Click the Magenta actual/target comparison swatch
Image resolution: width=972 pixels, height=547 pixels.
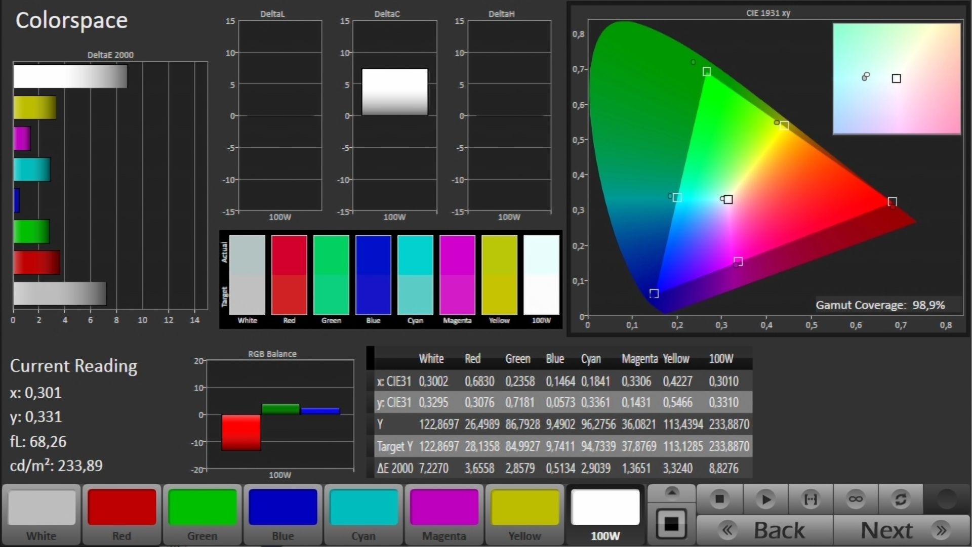pyautogui.click(x=457, y=275)
